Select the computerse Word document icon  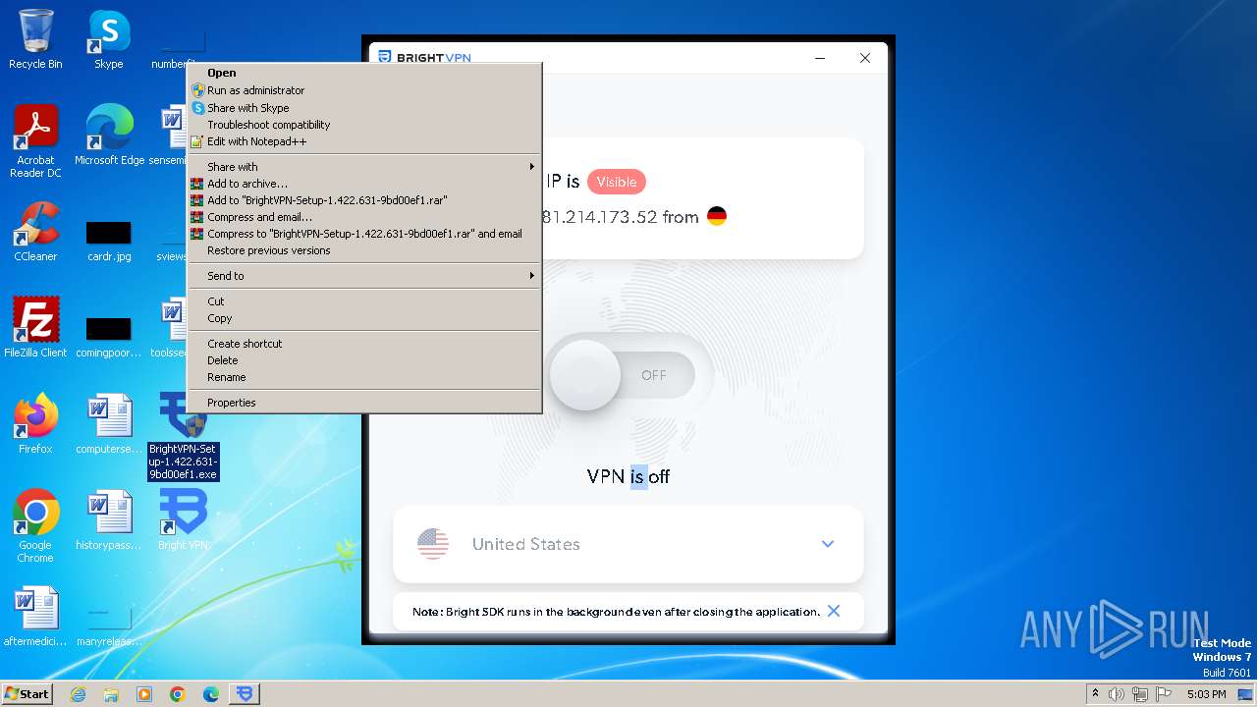(x=108, y=424)
